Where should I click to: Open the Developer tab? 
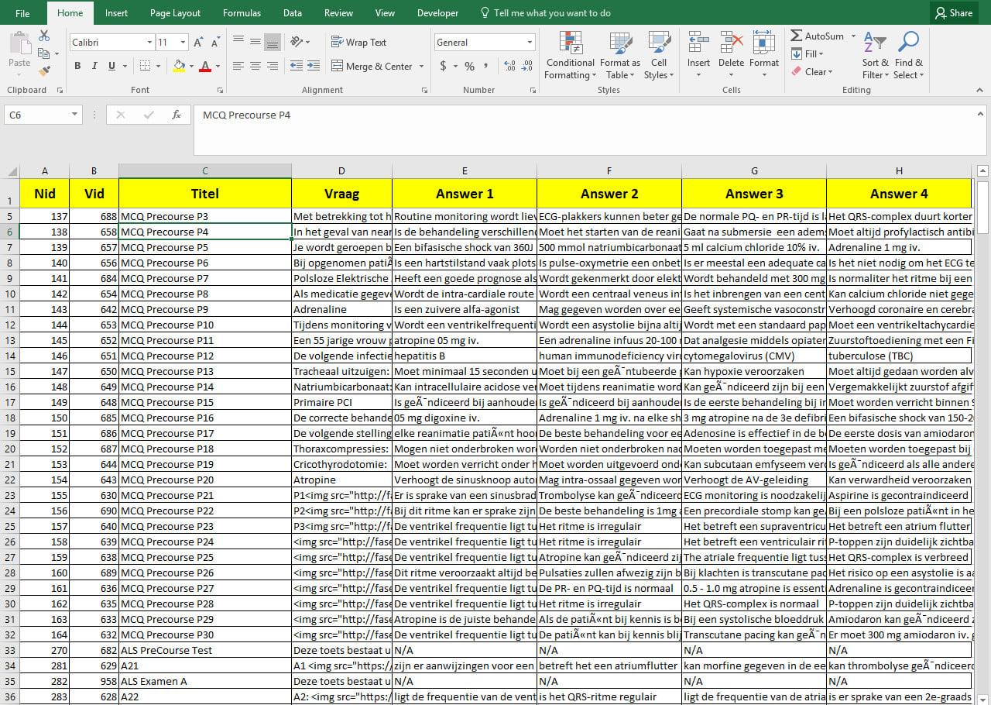coord(437,12)
